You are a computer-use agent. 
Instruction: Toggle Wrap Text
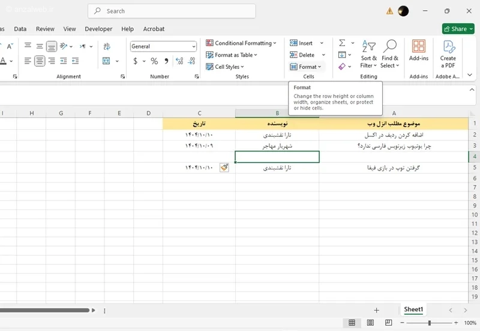[x=107, y=46]
